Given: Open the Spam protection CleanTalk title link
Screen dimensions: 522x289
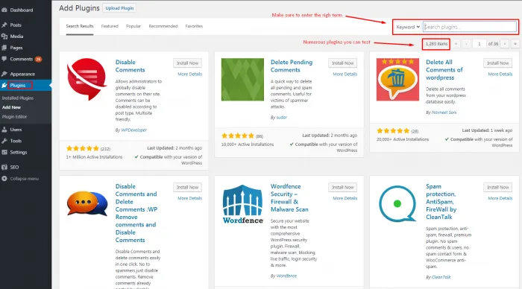Looking at the screenshot, I should 441,202.
